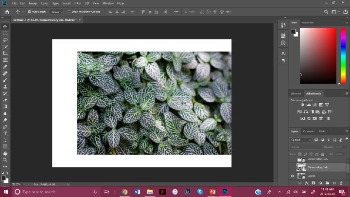Create a new group folder
The image size is (350, 197).
[x=327, y=183]
